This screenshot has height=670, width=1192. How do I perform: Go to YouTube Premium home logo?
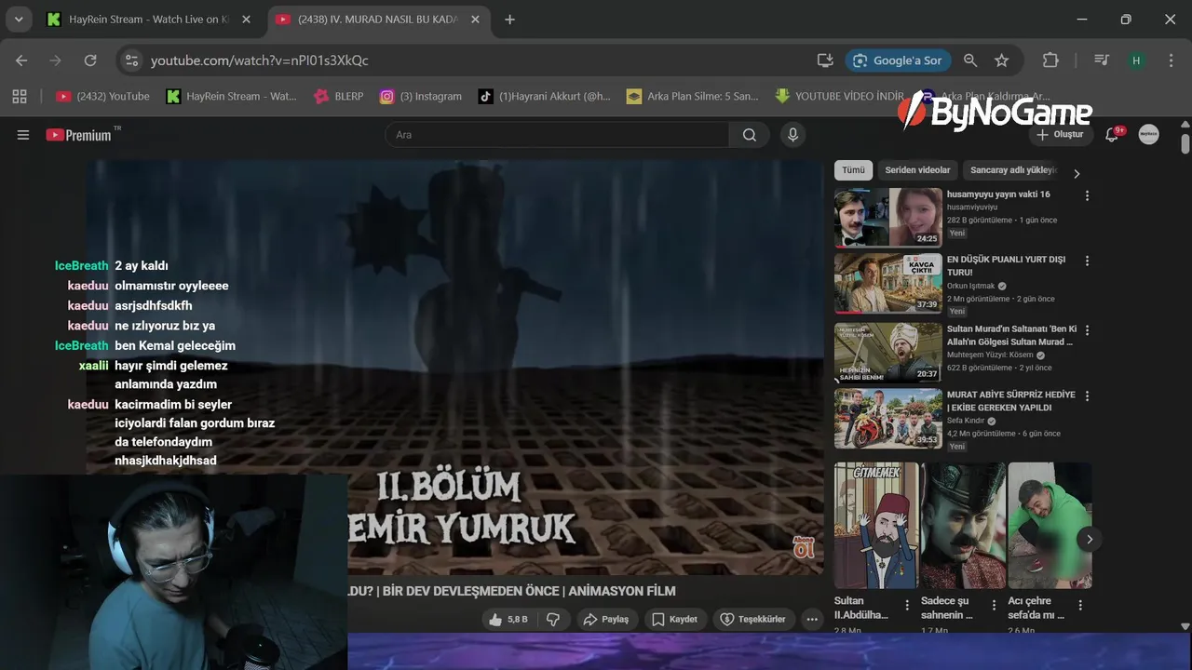(80, 135)
